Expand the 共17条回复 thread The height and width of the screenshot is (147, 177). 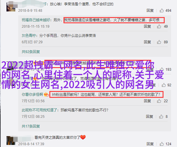[31, 126]
